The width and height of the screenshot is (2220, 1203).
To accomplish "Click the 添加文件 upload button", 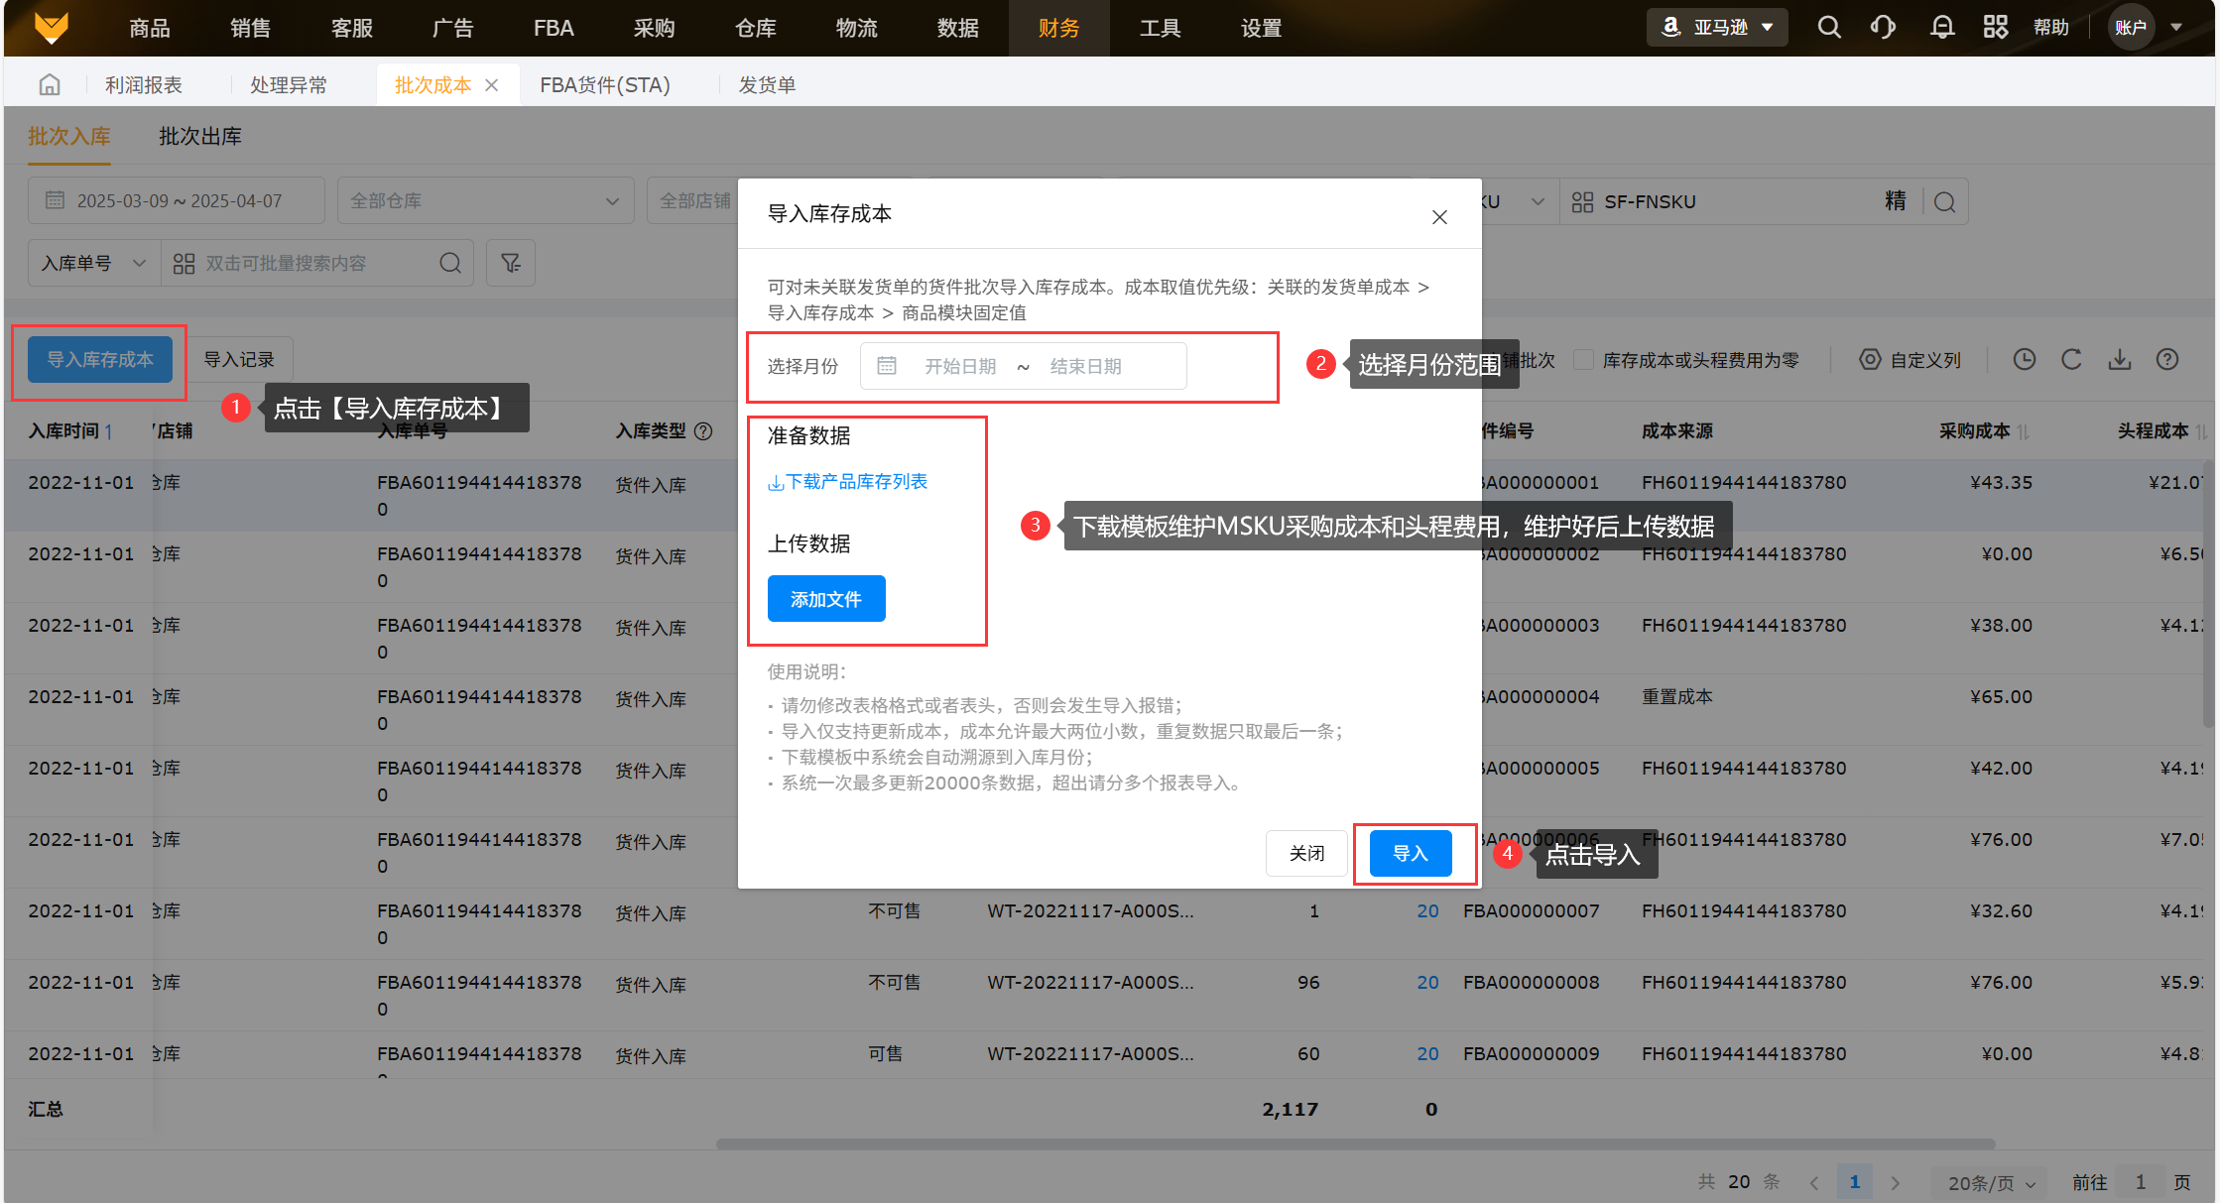I will [x=825, y=599].
